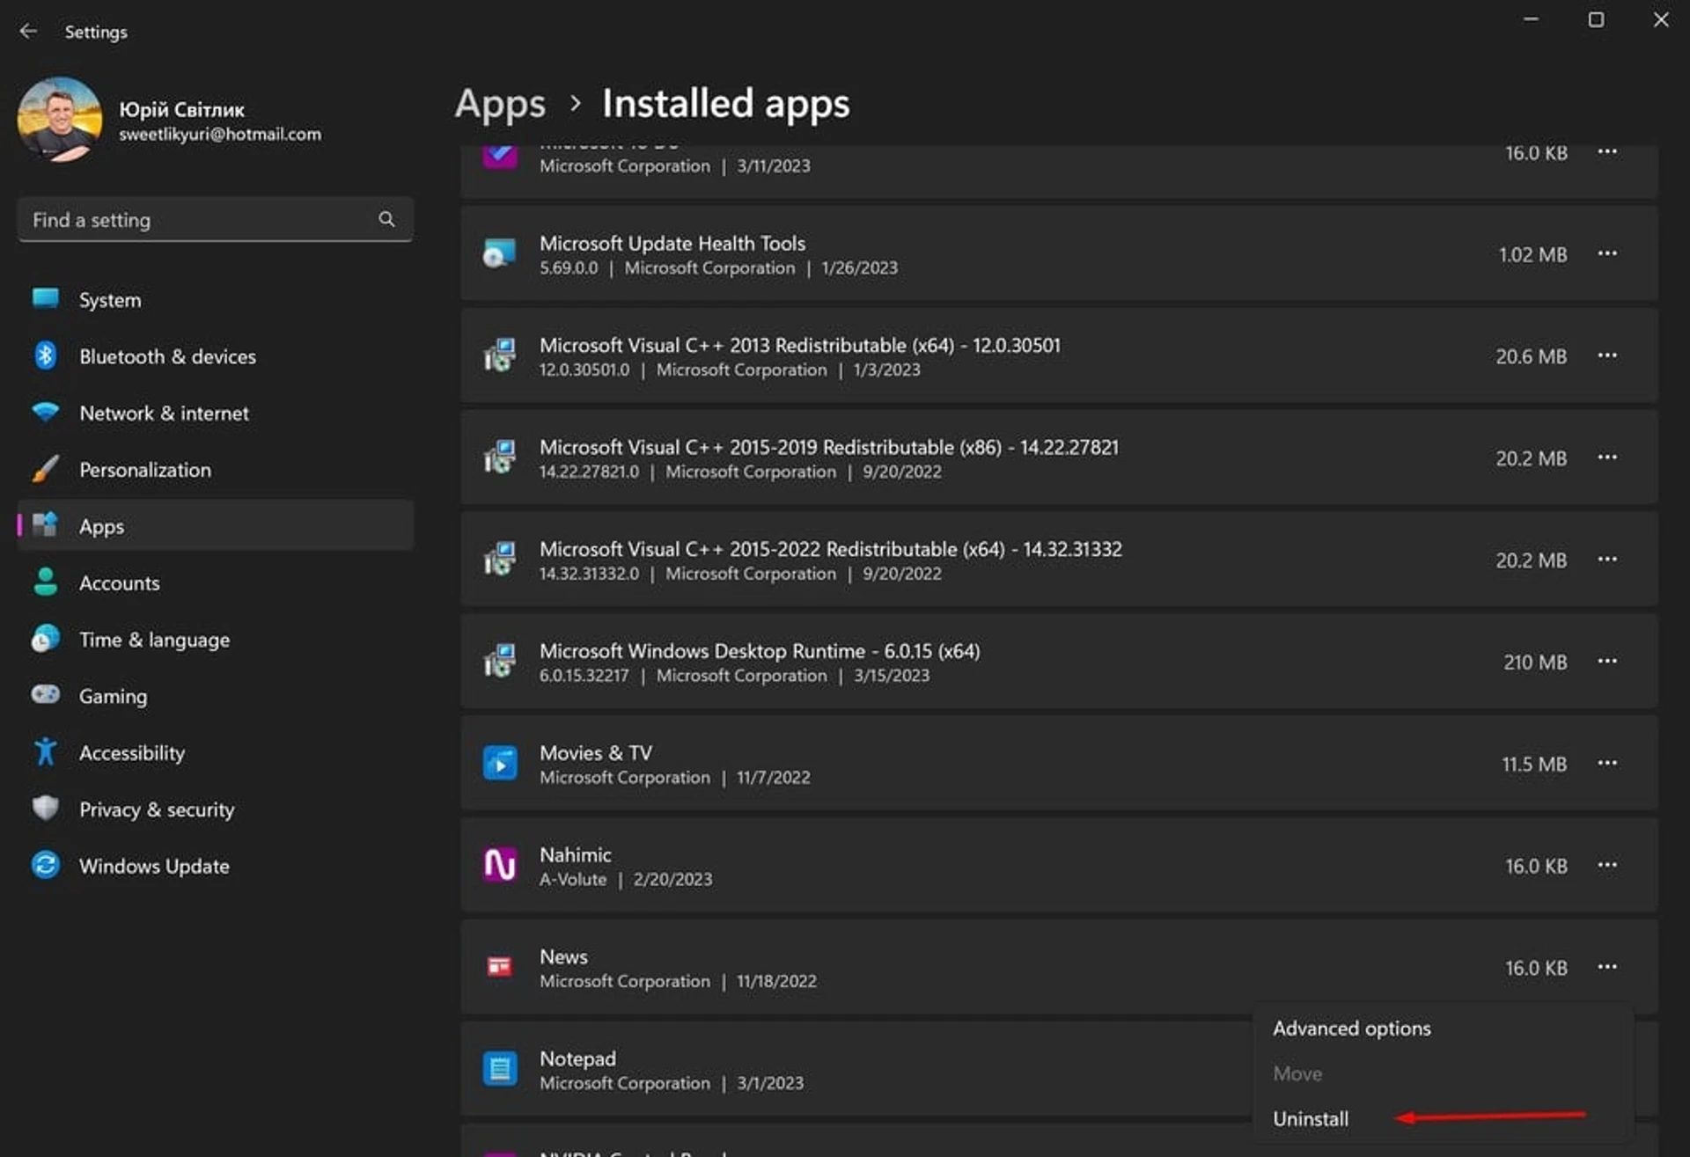Click the Movies & TV app icon
Viewport: 1690px width, 1157px height.
pyautogui.click(x=499, y=764)
